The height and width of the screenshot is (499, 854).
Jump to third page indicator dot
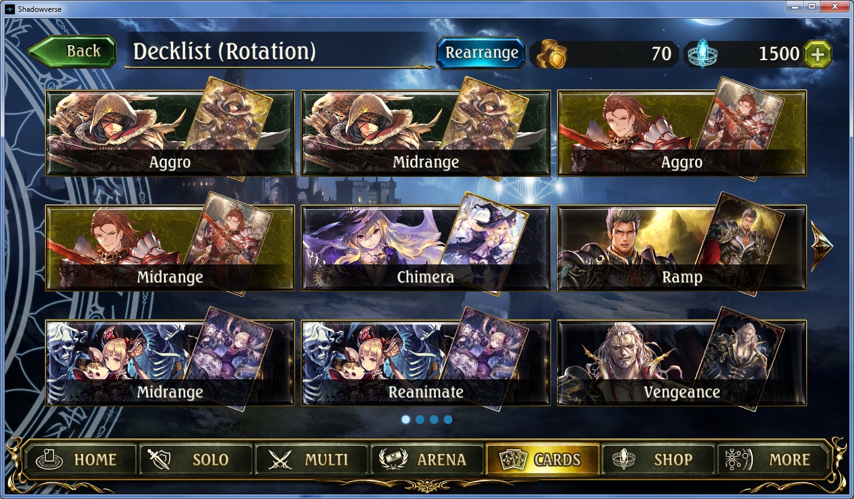point(434,420)
